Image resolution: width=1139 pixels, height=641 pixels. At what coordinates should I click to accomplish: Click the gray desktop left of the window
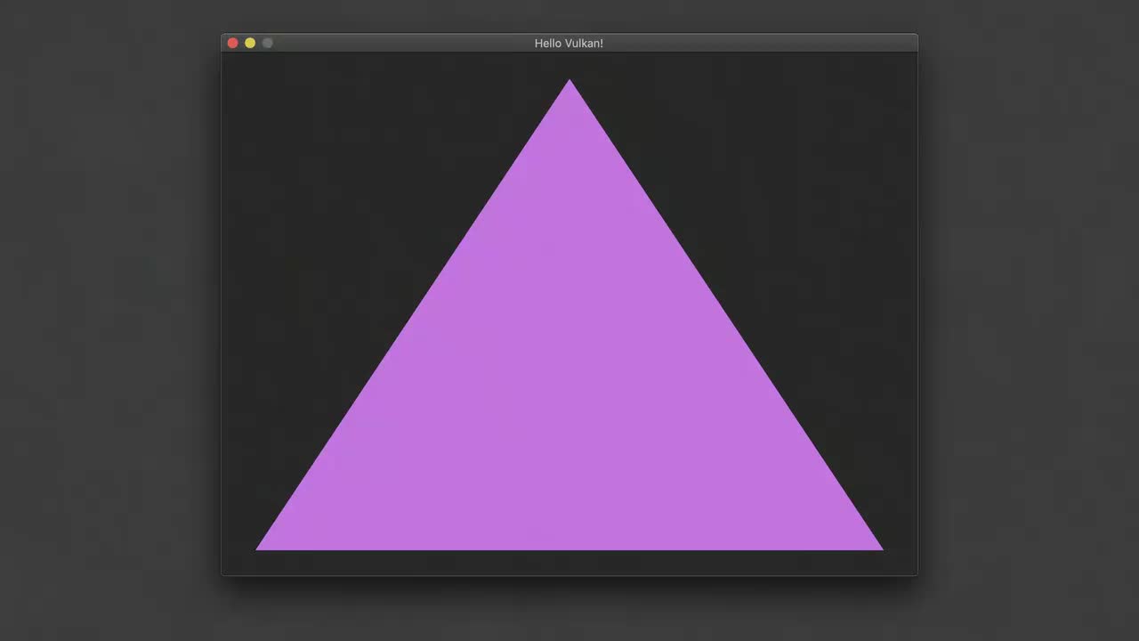110,320
